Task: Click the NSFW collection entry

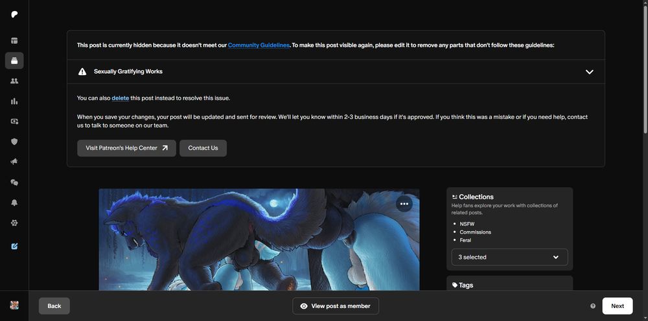Action: pos(466,224)
